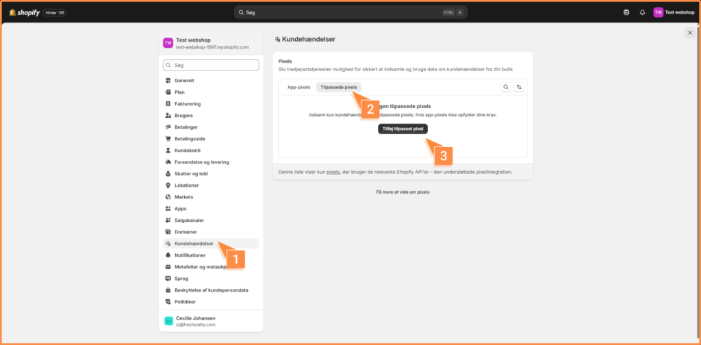Click the settings sidebar Søg field
This screenshot has height=345, width=701.
click(x=211, y=65)
